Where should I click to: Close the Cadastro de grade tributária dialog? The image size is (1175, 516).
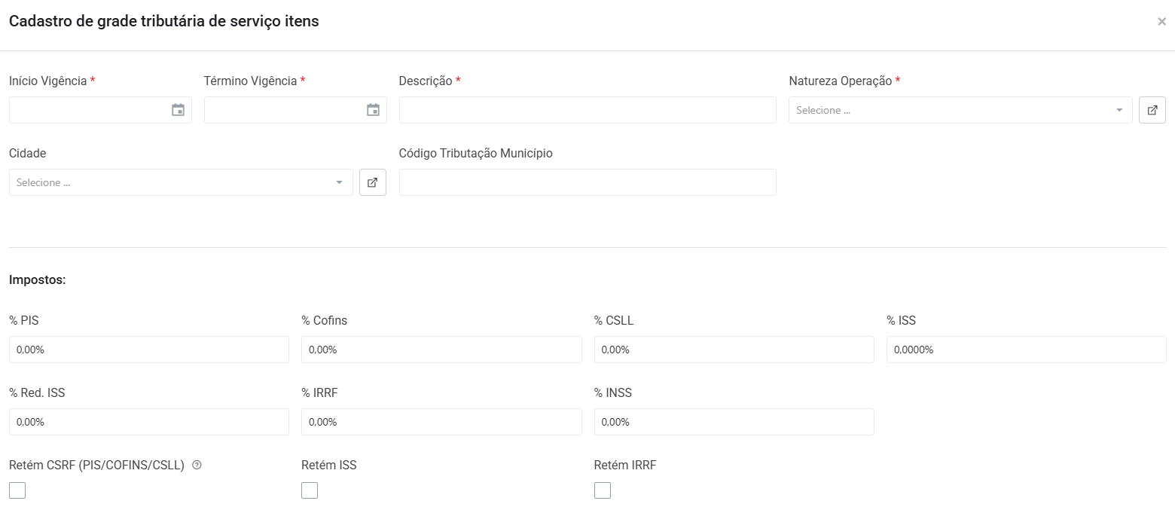click(x=1161, y=22)
